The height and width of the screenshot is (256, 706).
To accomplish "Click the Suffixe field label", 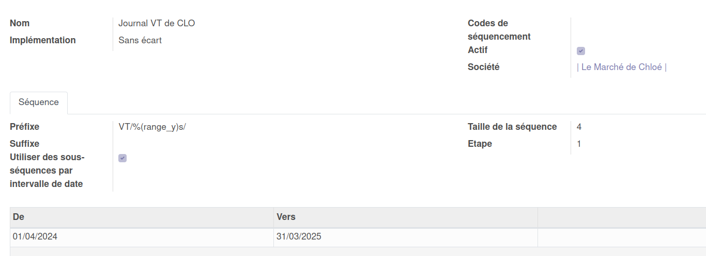I will (24, 144).
